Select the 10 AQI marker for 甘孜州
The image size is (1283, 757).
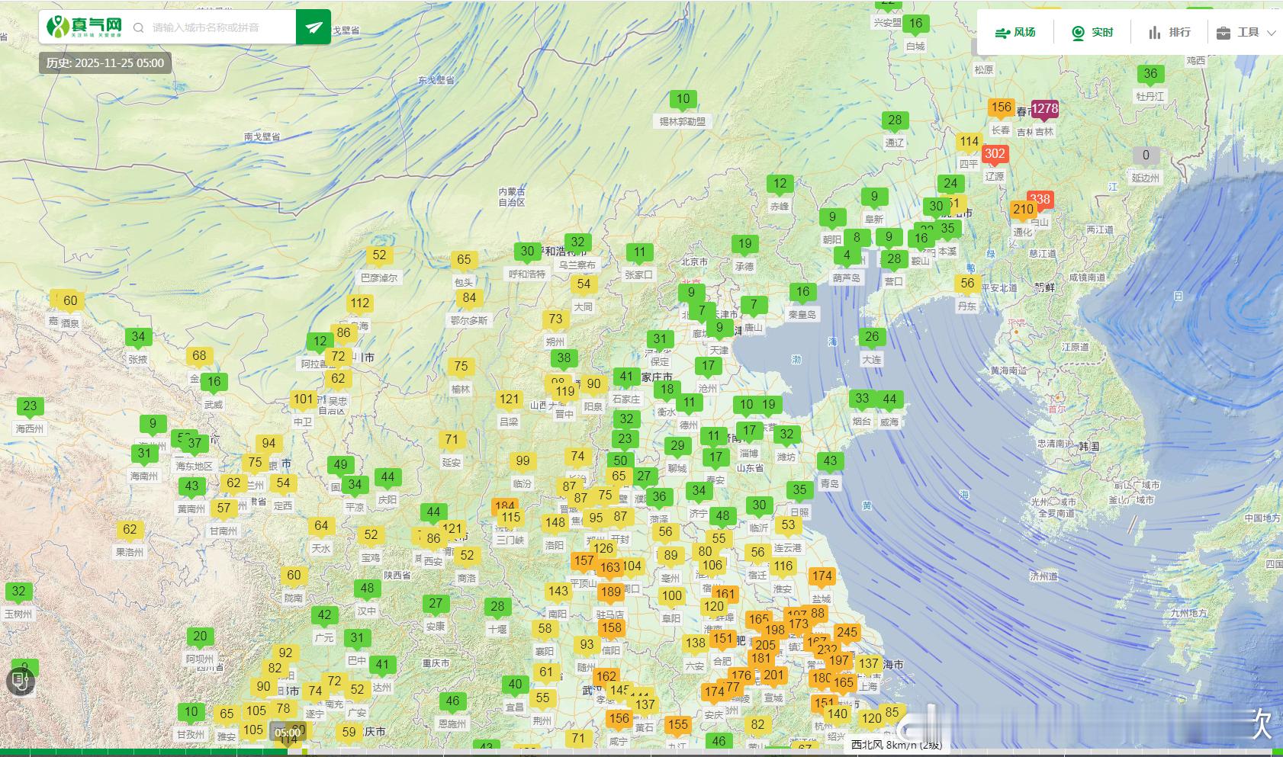191,712
